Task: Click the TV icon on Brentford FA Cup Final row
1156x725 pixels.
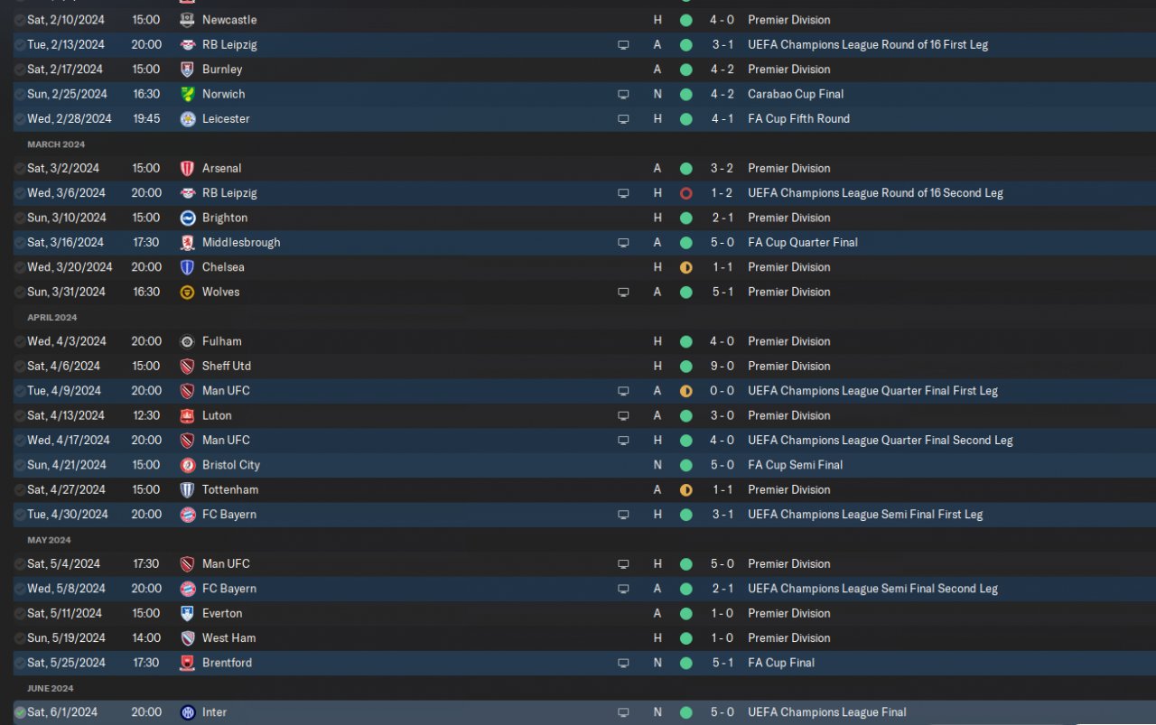Action: (623, 663)
